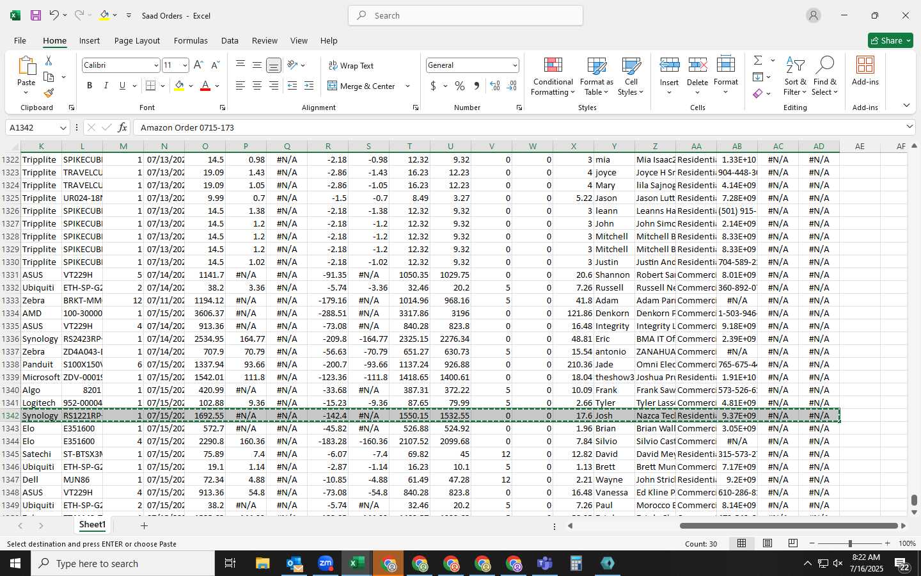The image size is (921, 576).
Task: Apply the yellow fill color
Action: coord(179,86)
